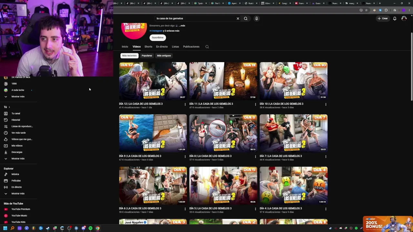Start voice search with the microphone icon
Image resolution: width=413 pixels, height=232 pixels.
(257, 18)
